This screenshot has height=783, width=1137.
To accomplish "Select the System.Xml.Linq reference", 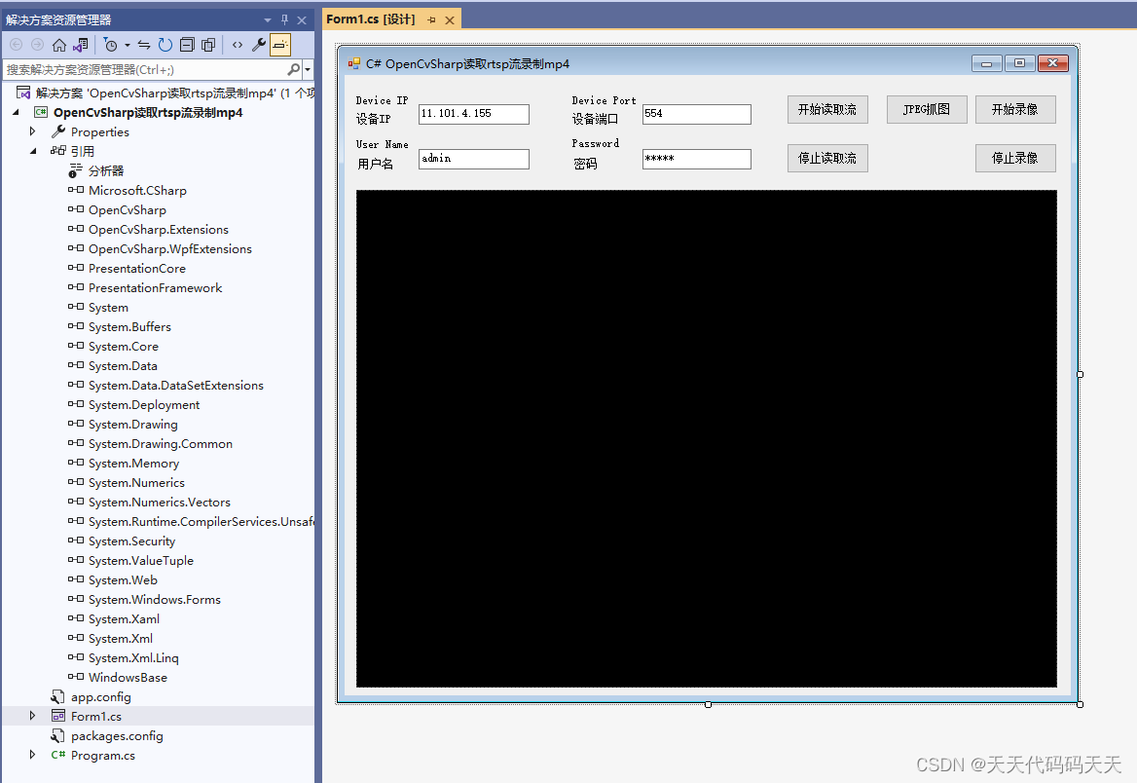I will click(x=133, y=657).
